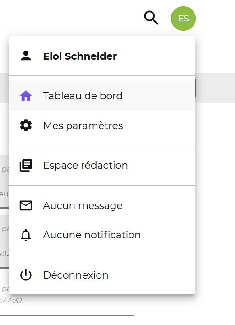Click the person icon beside Eloi Schneider
Screen dimensions: 235x325
tap(26, 56)
